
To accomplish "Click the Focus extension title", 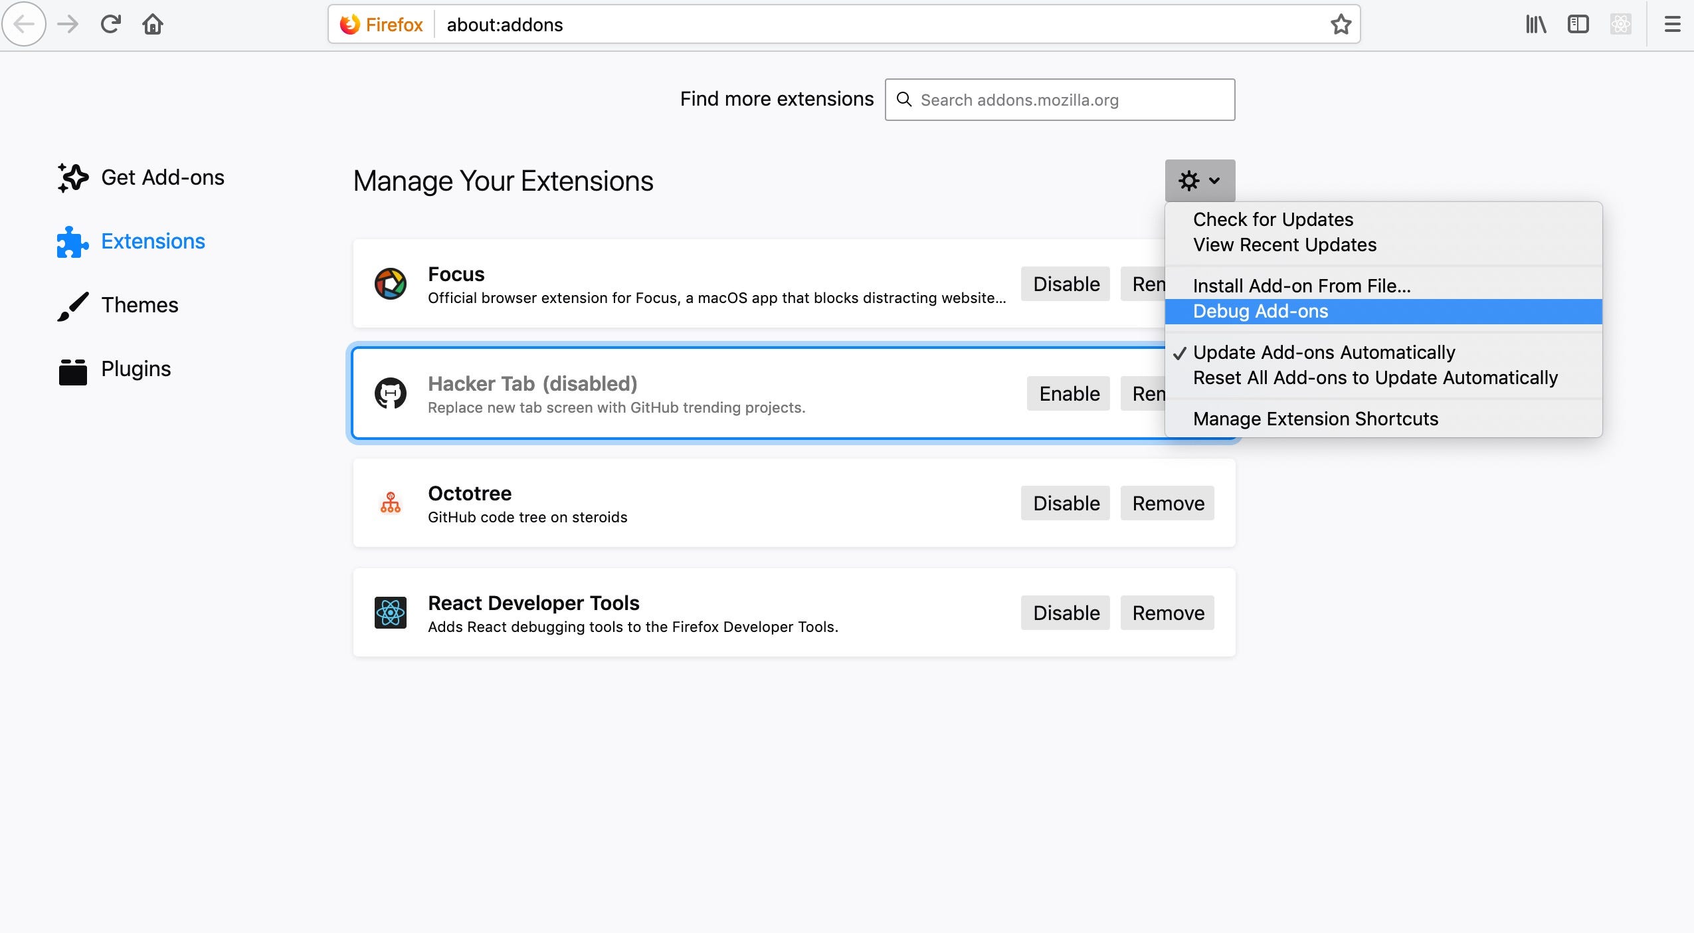I will [x=456, y=274].
